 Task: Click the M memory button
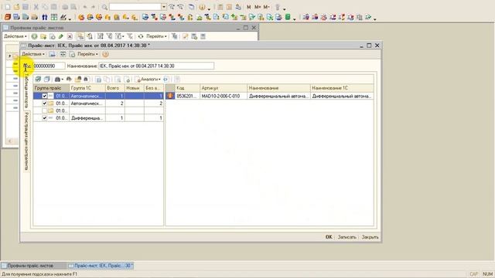tap(249, 7)
